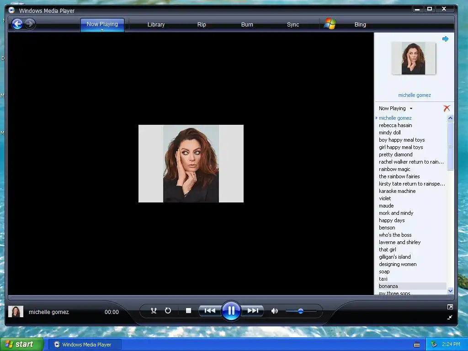Open the Burn tab
This screenshot has height=351, width=468.
pyautogui.click(x=247, y=25)
